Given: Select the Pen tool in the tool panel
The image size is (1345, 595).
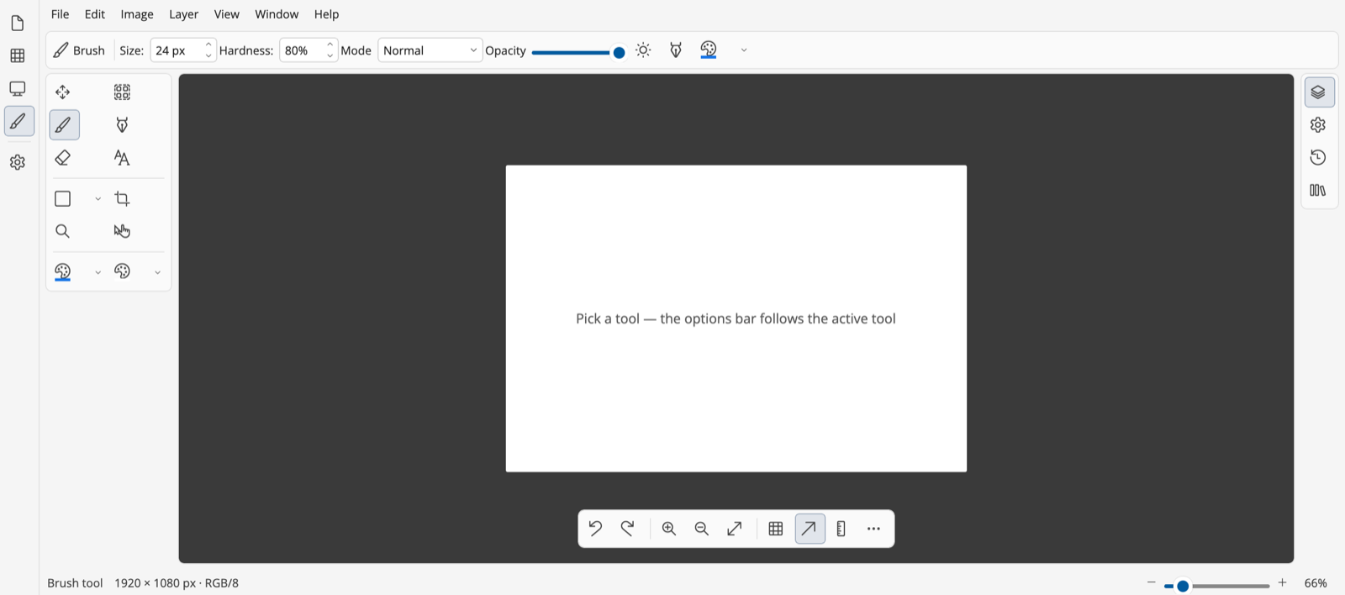Looking at the screenshot, I should click(x=122, y=125).
